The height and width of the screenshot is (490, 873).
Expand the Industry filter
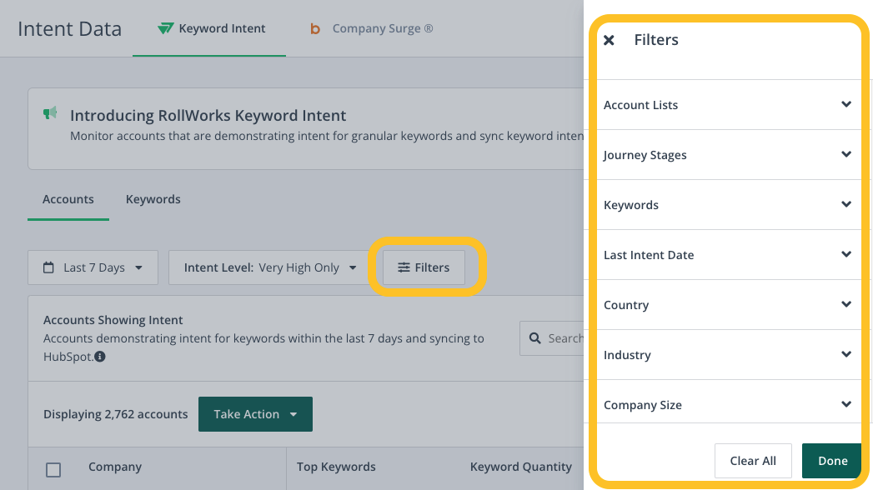click(x=728, y=355)
